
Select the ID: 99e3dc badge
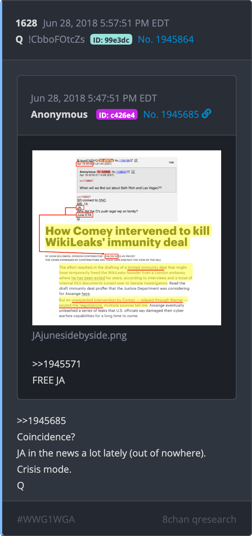(111, 40)
